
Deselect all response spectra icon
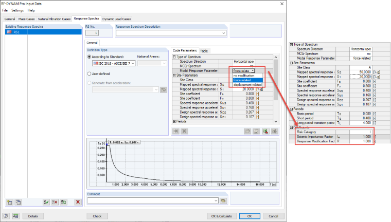[55, 202]
